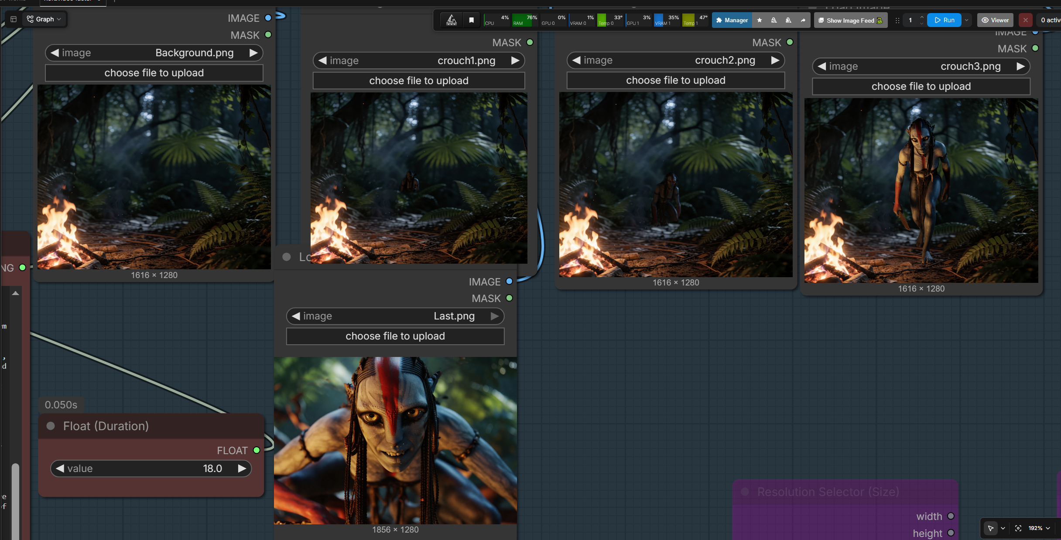Click choose file to upload under crouch1.png
The image size is (1061, 540).
pos(419,81)
